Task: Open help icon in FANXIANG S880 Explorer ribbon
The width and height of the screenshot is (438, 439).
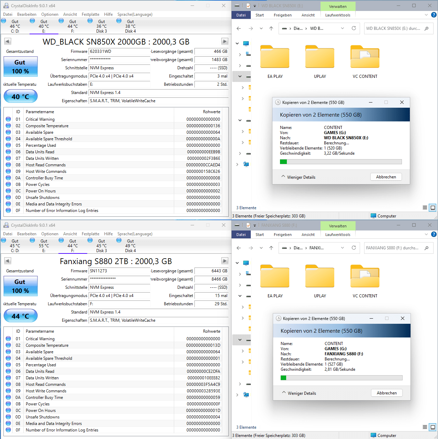Action: pos(434,234)
